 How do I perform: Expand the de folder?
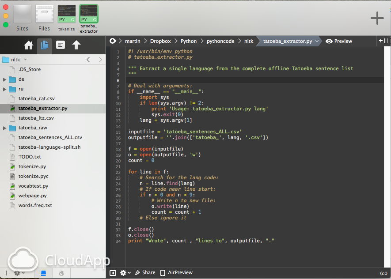point(4,79)
